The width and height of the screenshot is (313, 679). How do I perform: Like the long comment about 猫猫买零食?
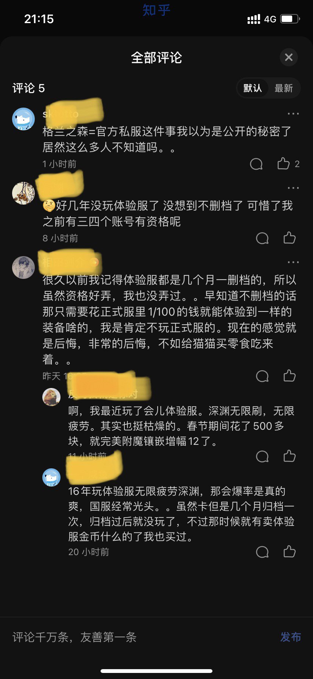coord(290,376)
